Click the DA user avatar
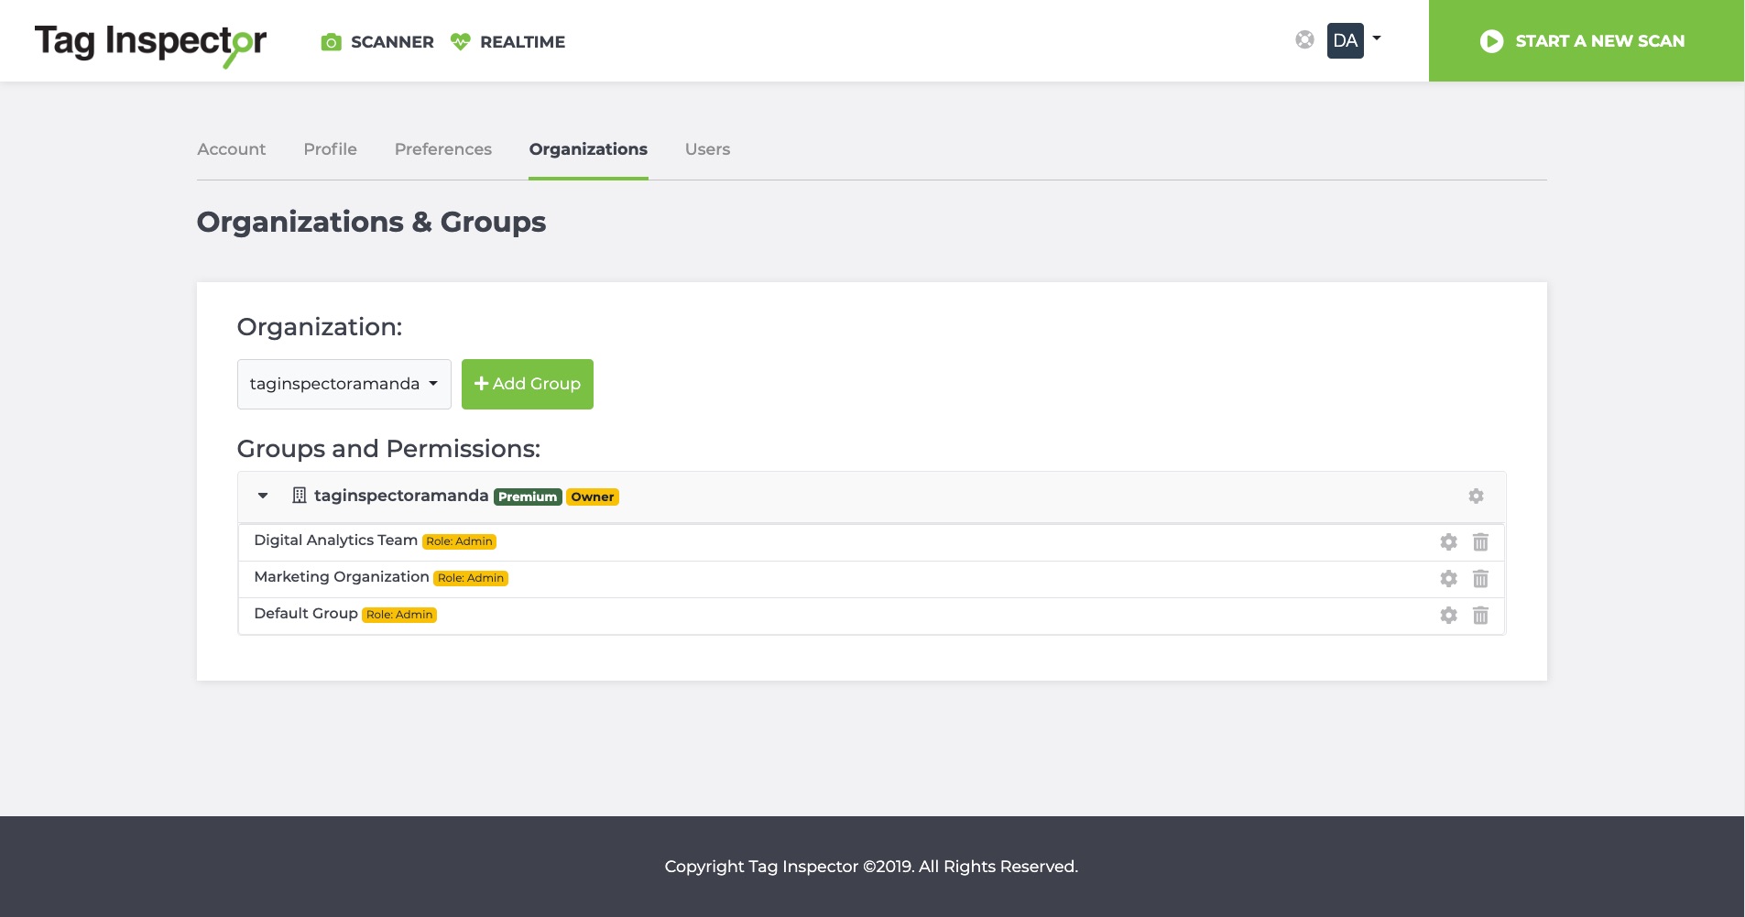This screenshot has width=1745, height=917. [x=1346, y=40]
